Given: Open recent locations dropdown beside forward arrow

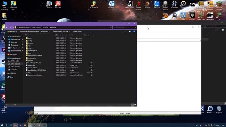Looking at the screenshot, I should click(x=13, y=28).
